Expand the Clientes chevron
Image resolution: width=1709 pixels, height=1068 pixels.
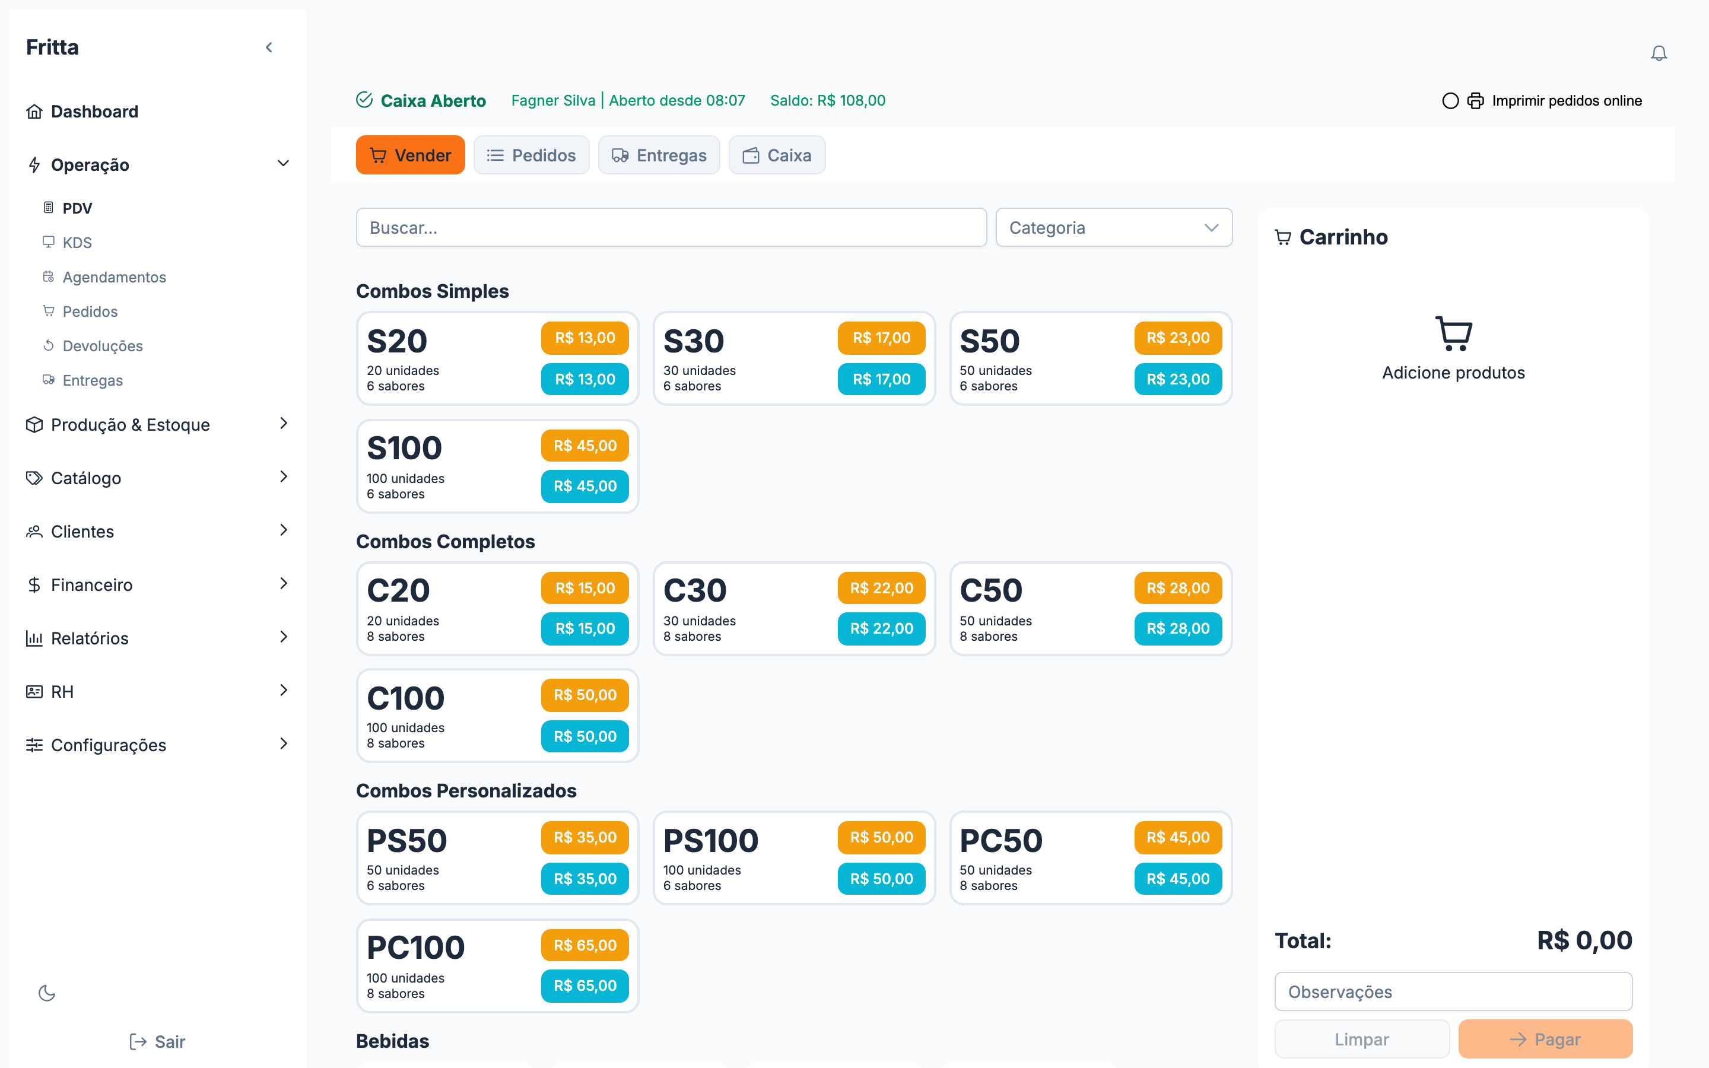click(283, 530)
